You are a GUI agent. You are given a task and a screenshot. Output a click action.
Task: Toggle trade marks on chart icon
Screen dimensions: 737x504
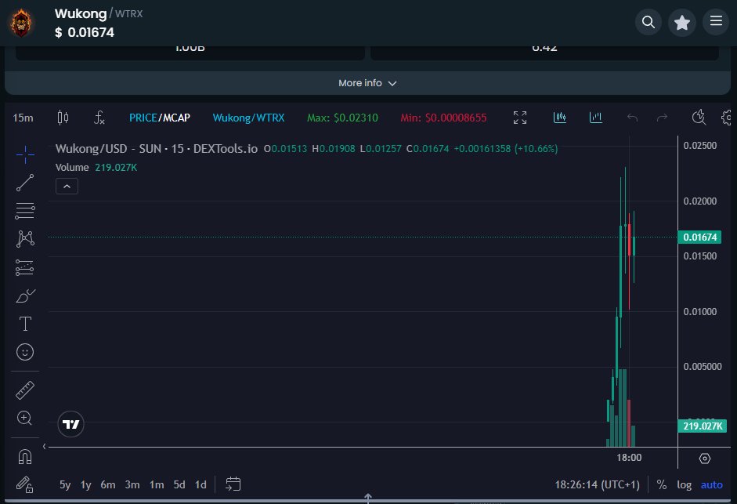click(559, 118)
